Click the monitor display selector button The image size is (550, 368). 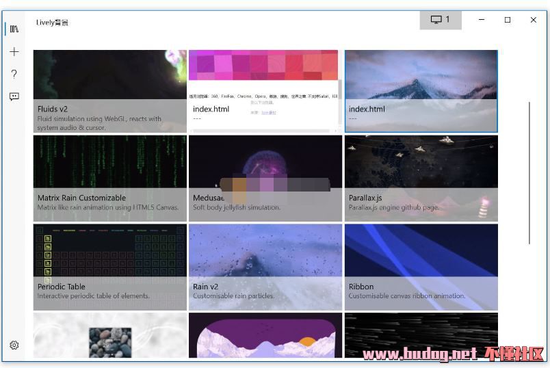click(441, 20)
